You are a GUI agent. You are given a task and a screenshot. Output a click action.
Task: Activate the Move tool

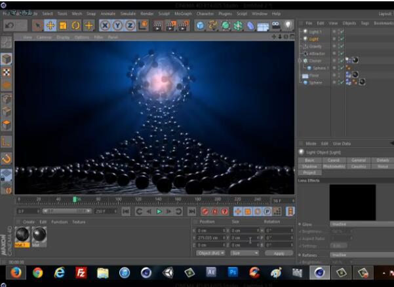coord(50,25)
